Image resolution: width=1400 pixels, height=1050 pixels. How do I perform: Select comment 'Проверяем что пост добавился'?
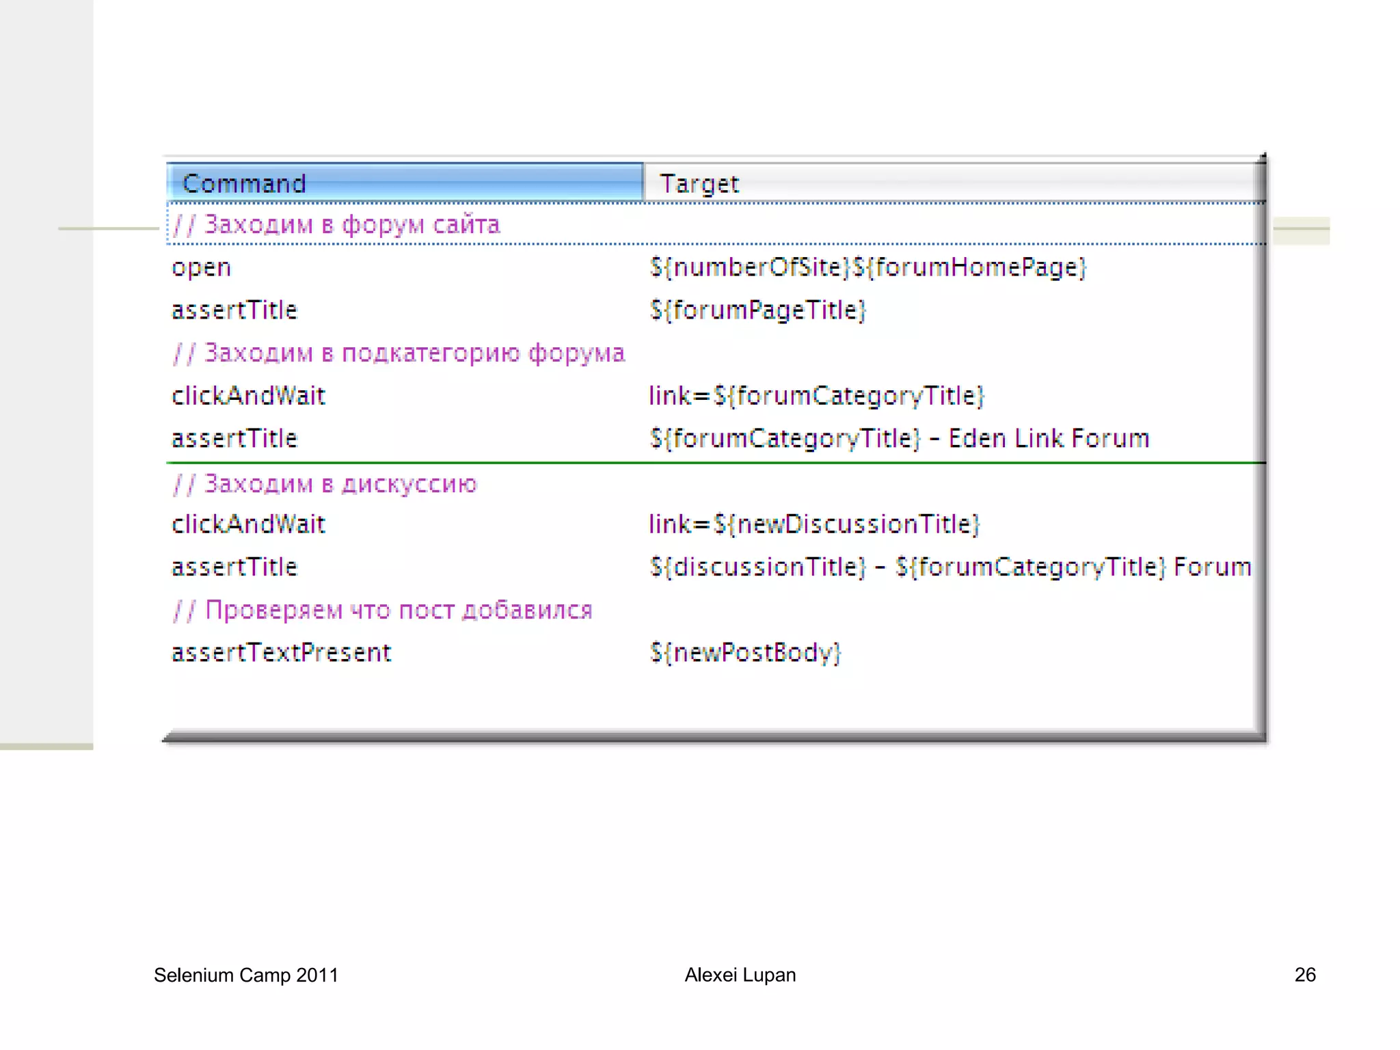tap(383, 610)
